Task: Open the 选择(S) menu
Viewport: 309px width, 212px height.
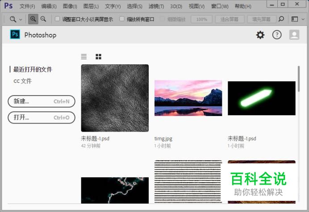Action: (x=134, y=6)
